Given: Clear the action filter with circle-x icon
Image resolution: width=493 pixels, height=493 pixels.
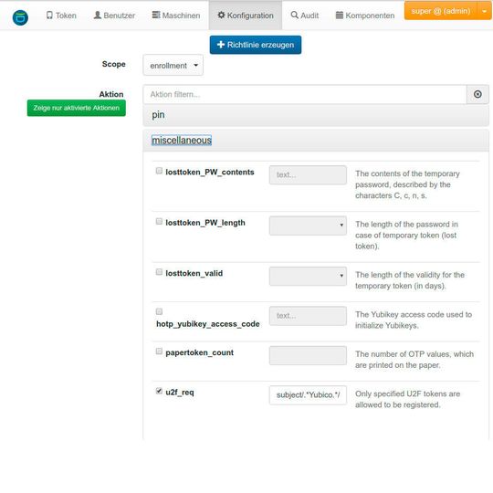Looking at the screenshot, I should point(477,94).
